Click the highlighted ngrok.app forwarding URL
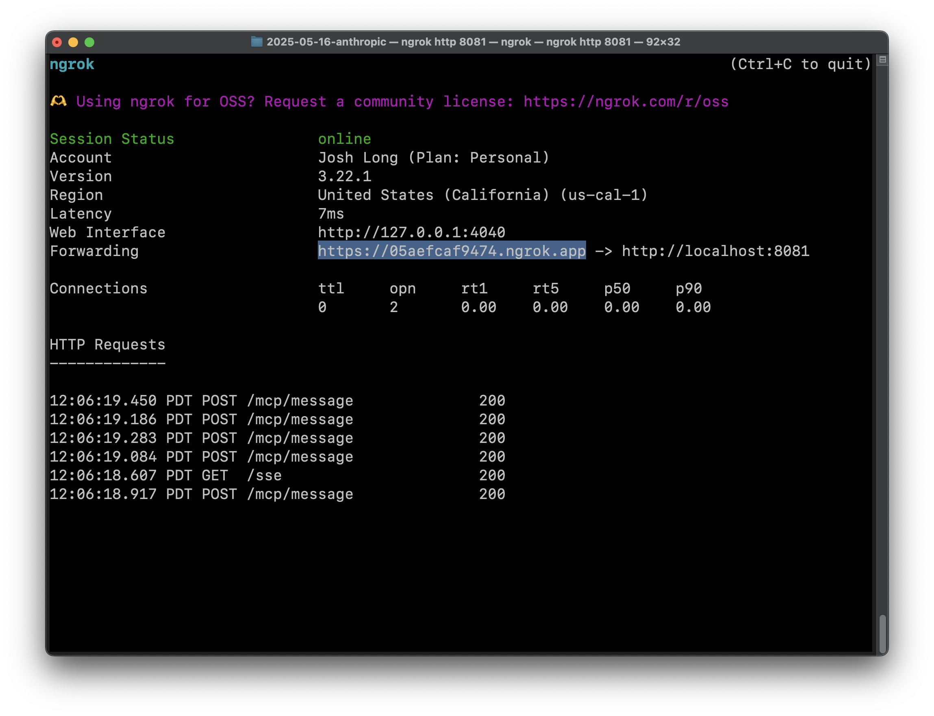 point(452,251)
